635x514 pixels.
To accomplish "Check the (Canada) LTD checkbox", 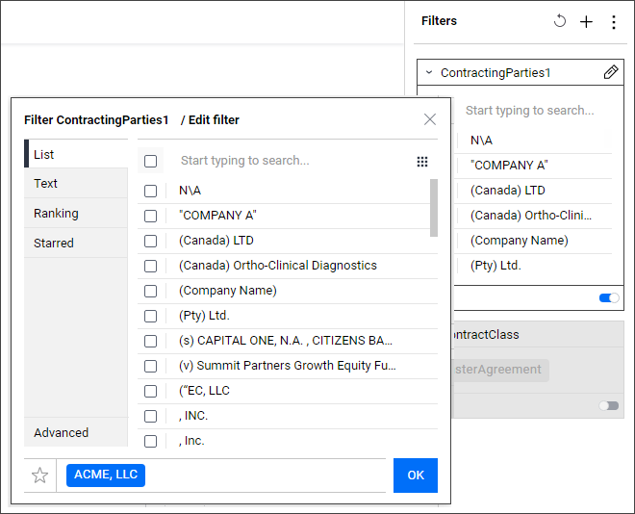I will pos(150,241).
